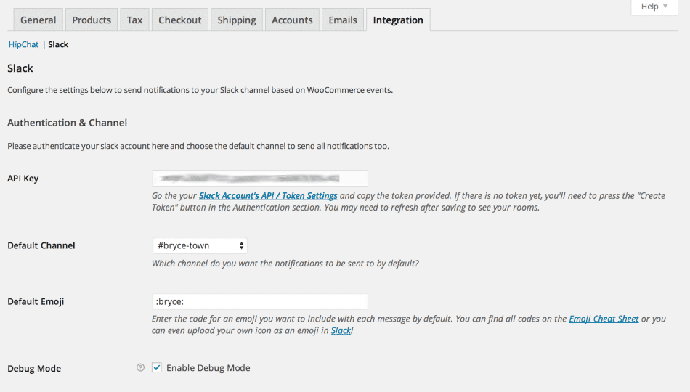Switch to the Products tab
This screenshot has height=392, width=690.
[x=92, y=20]
